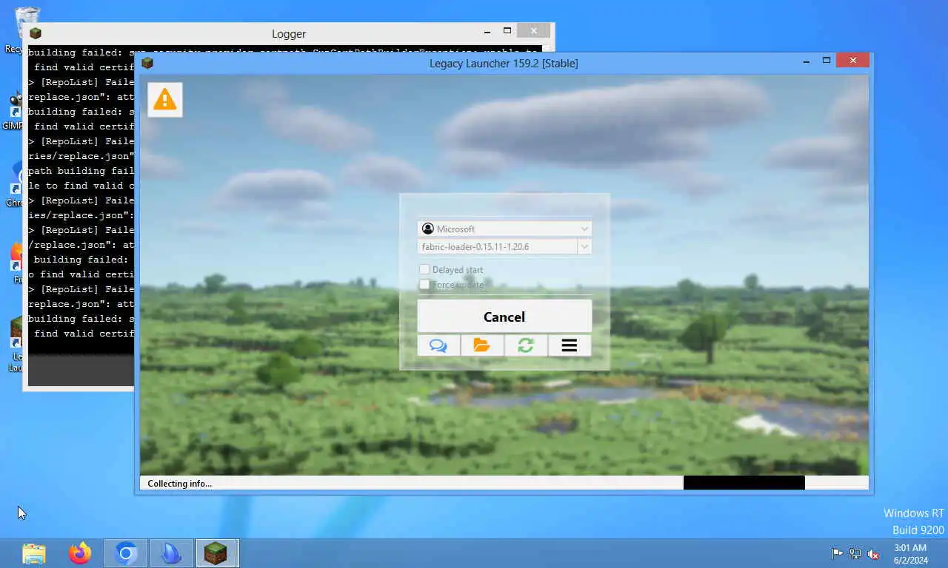Open game folder with orange folder icon
This screenshot has height=568, width=948.
482,345
